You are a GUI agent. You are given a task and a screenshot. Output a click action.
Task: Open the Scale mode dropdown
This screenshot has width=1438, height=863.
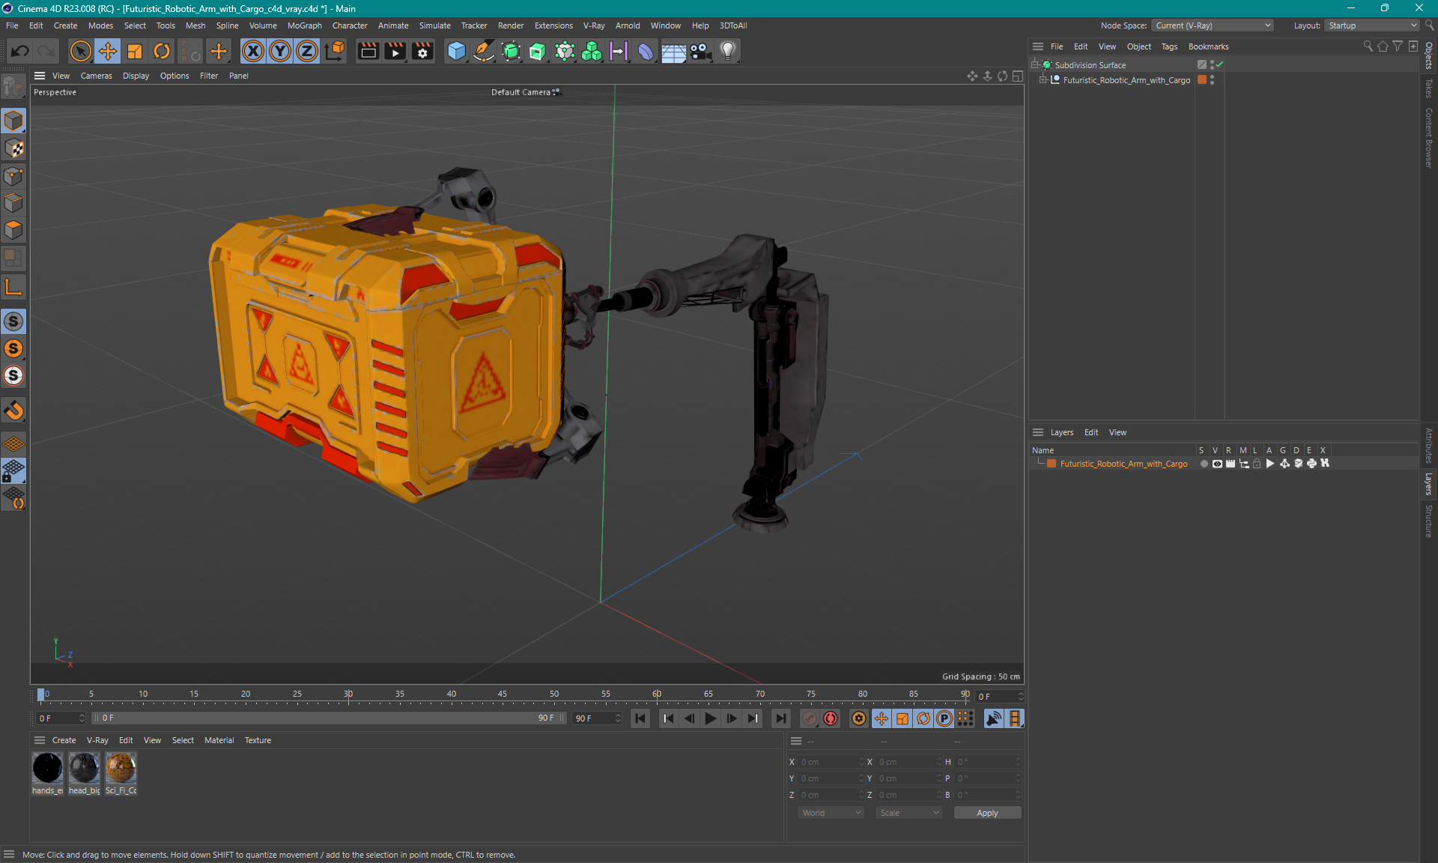909,813
